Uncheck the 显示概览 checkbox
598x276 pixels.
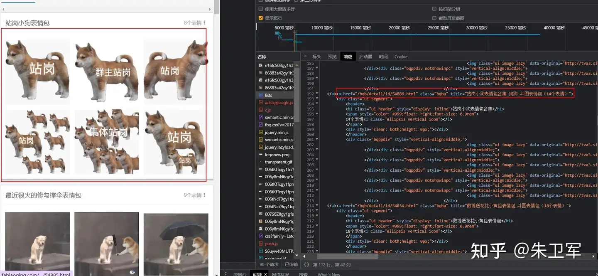(x=261, y=18)
